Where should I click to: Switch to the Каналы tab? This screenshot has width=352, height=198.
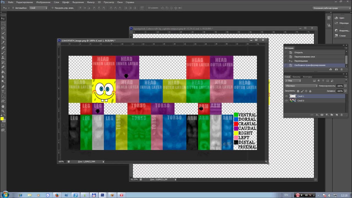(296, 77)
